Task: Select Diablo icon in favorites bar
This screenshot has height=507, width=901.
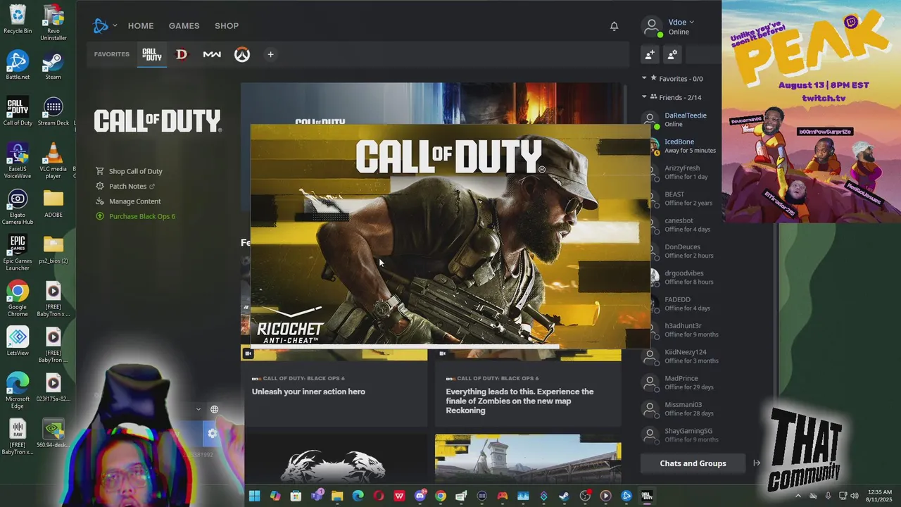Action: 182,54
